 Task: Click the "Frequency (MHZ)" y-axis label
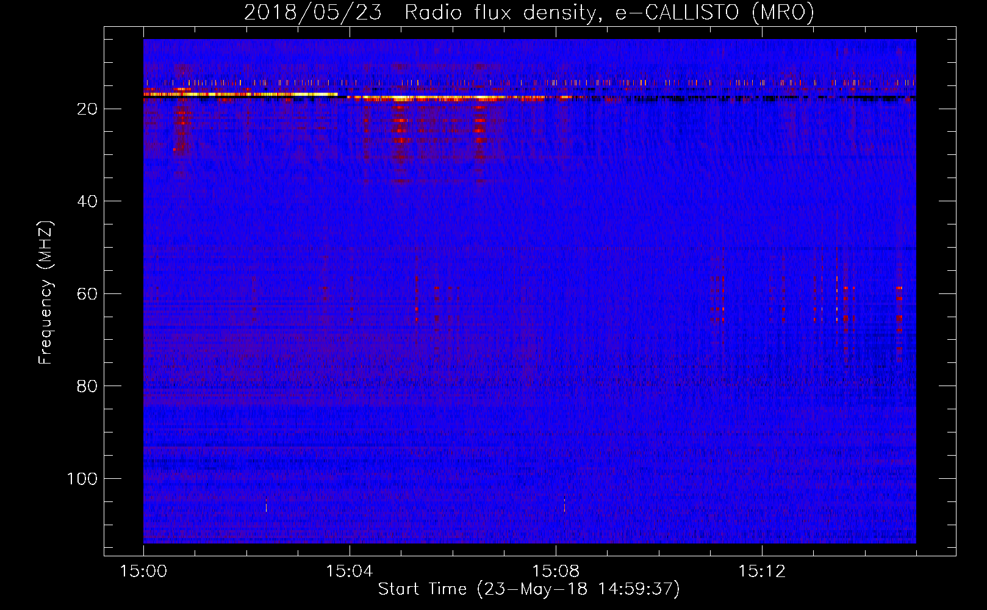pos(46,293)
